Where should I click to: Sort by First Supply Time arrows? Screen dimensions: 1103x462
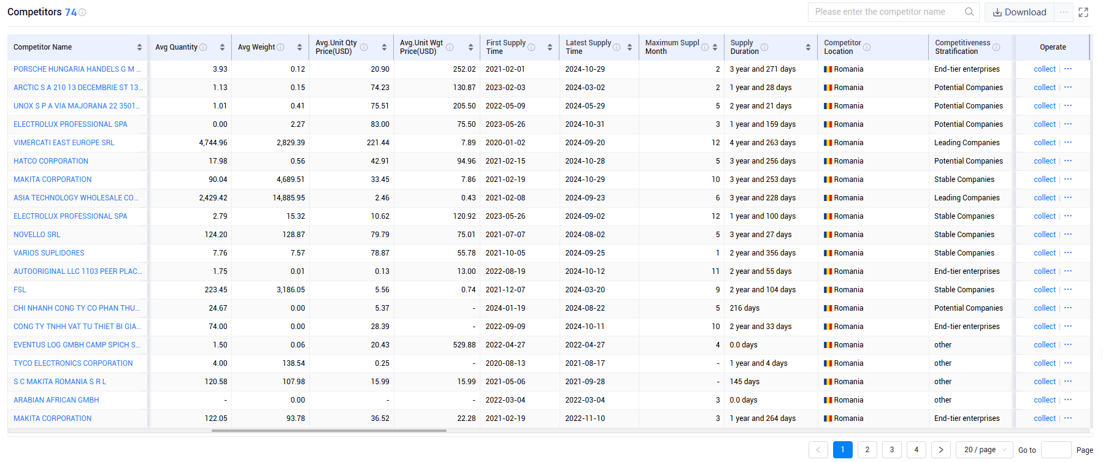pyautogui.click(x=550, y=47)
